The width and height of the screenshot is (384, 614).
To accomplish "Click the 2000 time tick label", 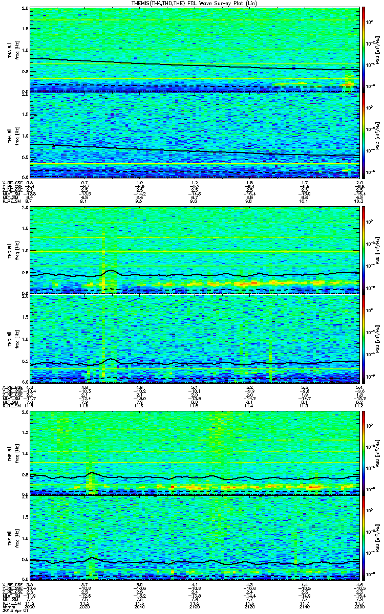I will pos(30,606).
